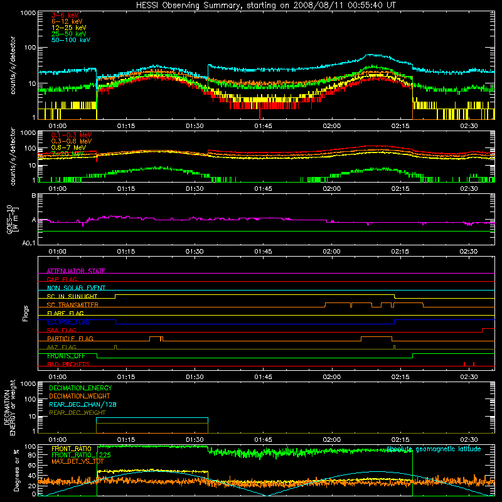
Task: Select the NON_SOLAR_EVENT flag label
Action: (76, 288)
